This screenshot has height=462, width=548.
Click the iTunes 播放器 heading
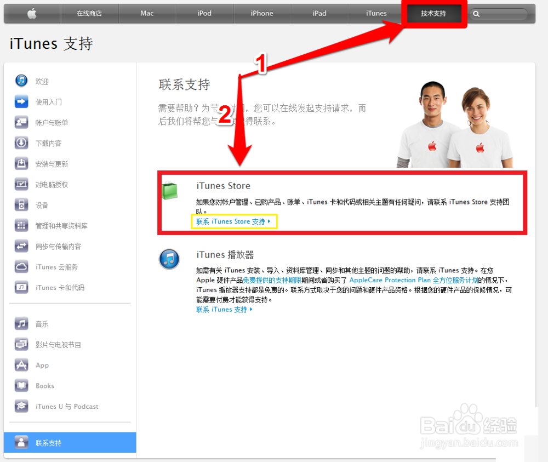pos(225,255)
